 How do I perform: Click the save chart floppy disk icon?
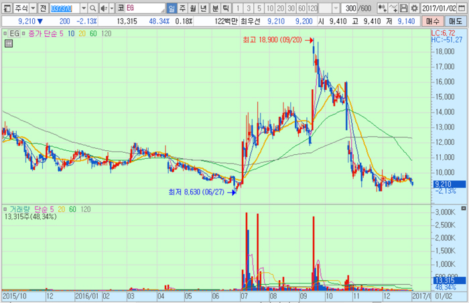(x=404, y=8)
